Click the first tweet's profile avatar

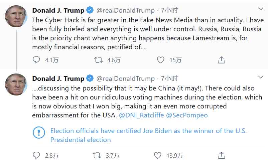[16, 16]
